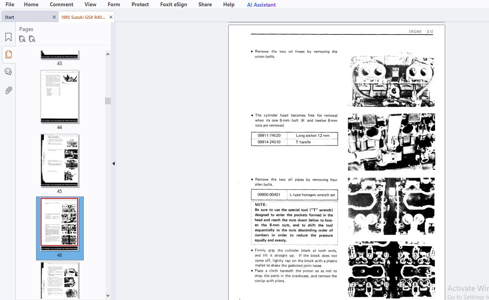Switch to the 1985 Suzuki GSX document tab
Screen dimensions: 489x300
[x=86, y=17]
